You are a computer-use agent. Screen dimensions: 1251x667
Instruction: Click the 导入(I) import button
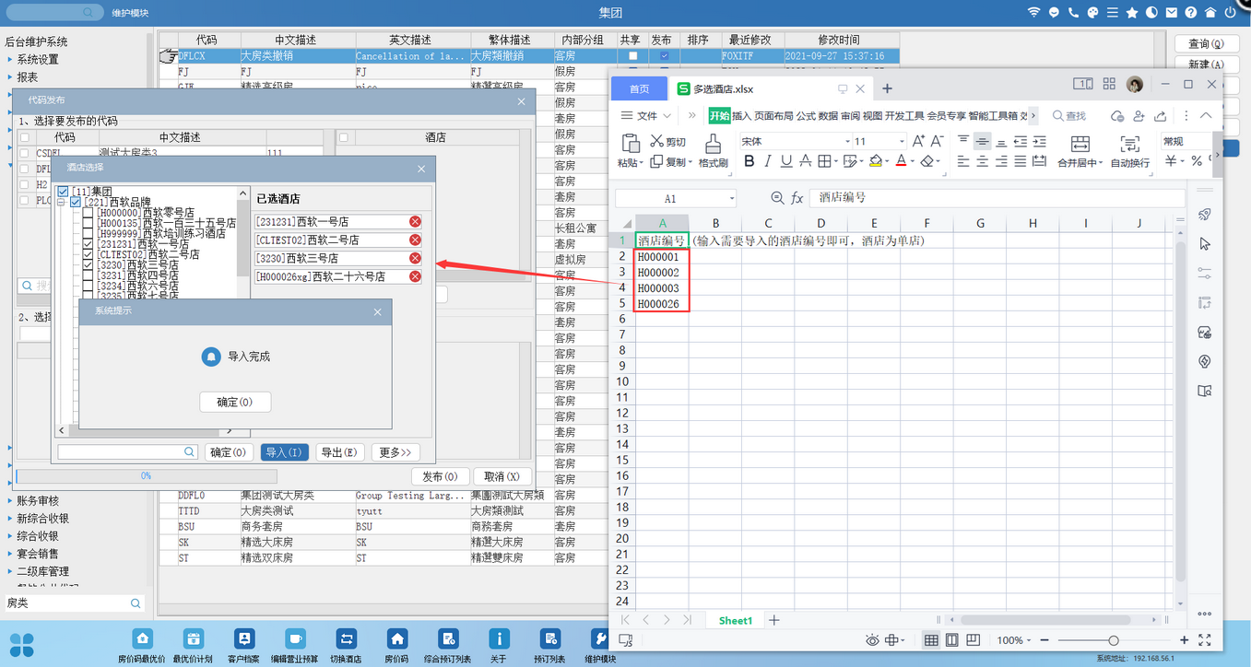coord(285,452)
